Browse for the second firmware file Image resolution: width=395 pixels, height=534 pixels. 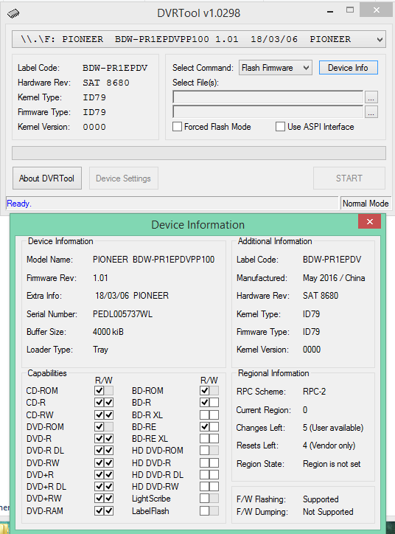click(x=371, y=111)
